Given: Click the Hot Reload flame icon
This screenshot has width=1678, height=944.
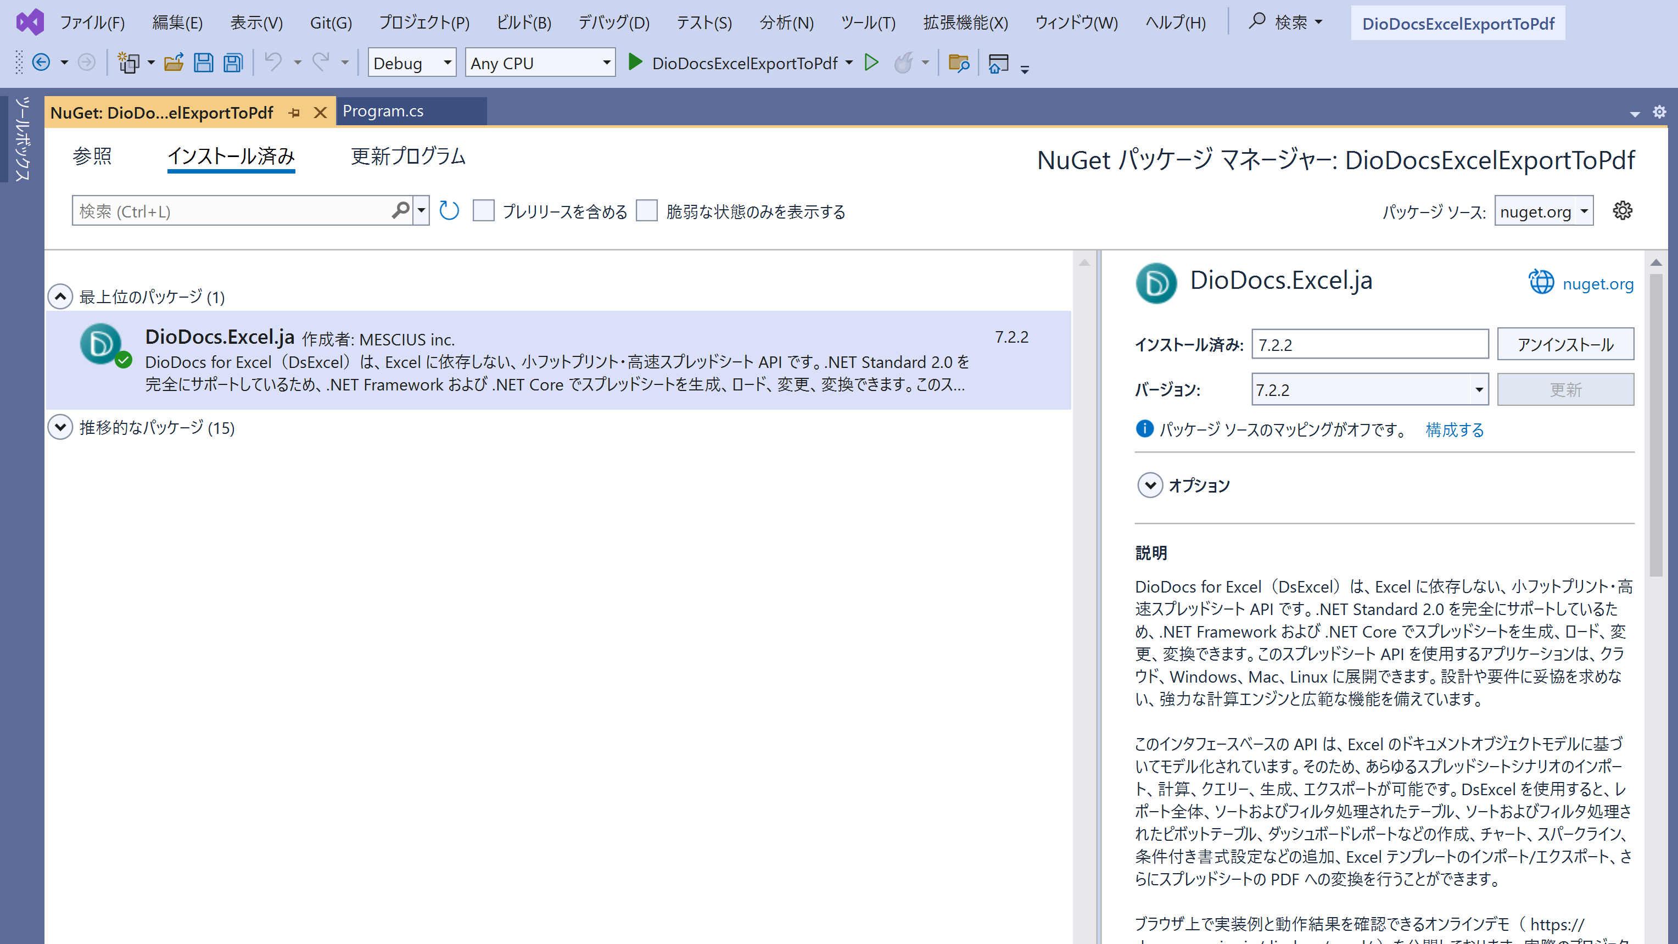Looking at the screenshot, I should (x=903, y=63).
